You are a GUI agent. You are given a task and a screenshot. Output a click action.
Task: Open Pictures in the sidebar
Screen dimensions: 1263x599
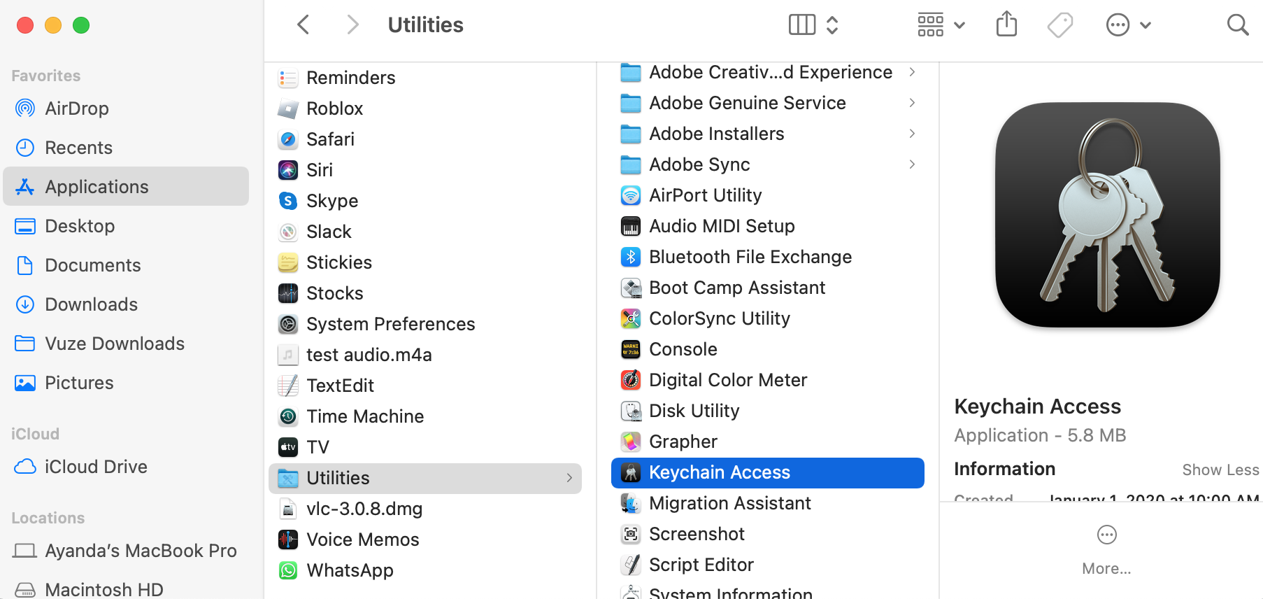(126, 383)
